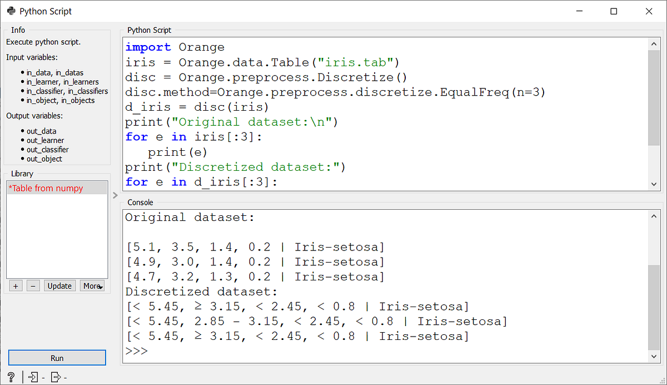Click the console scrollbar down arrow

click(654, 356)
